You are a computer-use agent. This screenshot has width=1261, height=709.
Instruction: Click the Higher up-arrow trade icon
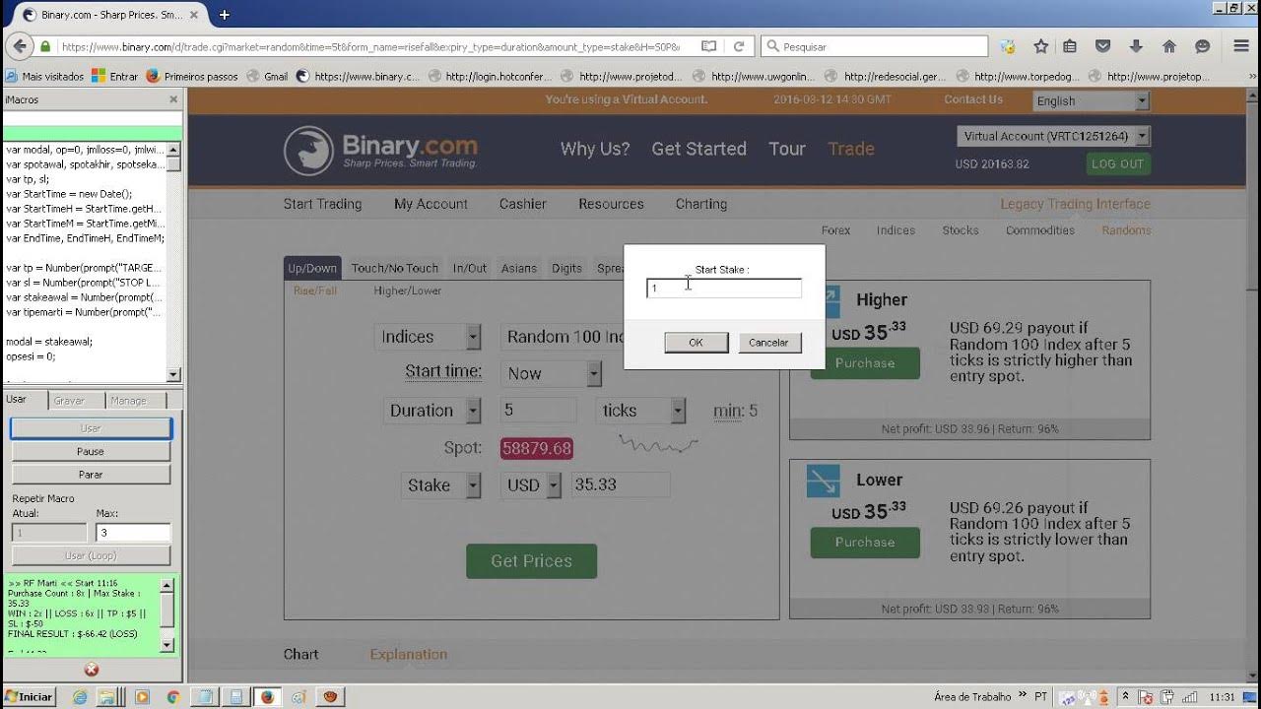(x=823, y=300)
